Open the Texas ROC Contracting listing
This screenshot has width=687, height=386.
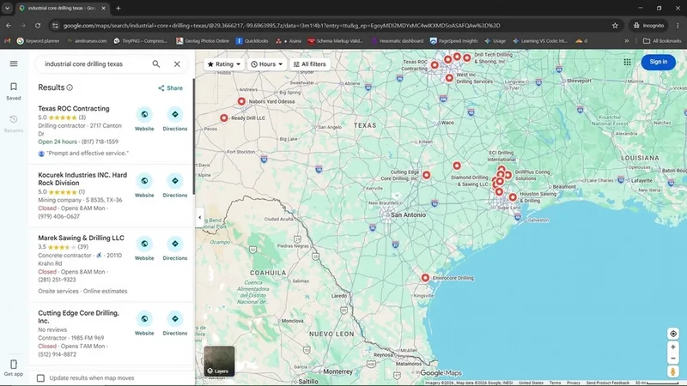click(x=74, y=109)
